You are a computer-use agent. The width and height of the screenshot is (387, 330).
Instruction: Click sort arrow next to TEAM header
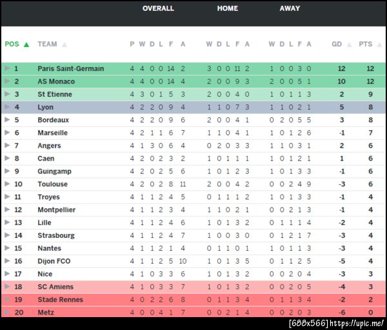pos(64,45)
